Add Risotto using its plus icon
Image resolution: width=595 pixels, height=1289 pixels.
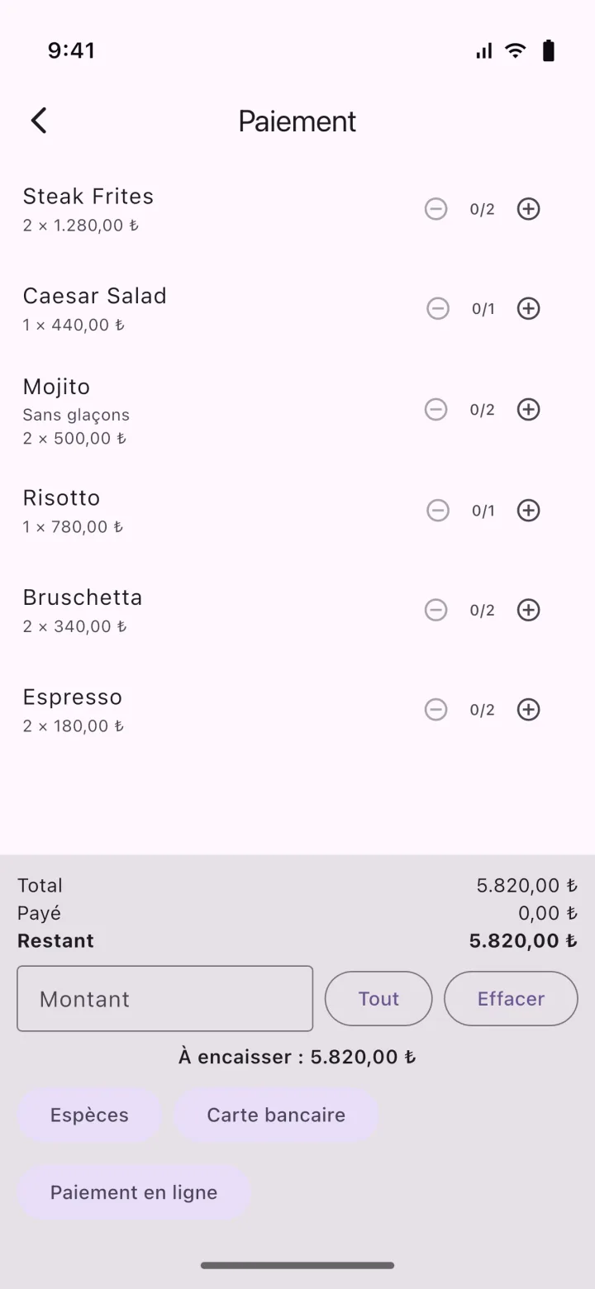pyautogui.click(x=529, y=511)
